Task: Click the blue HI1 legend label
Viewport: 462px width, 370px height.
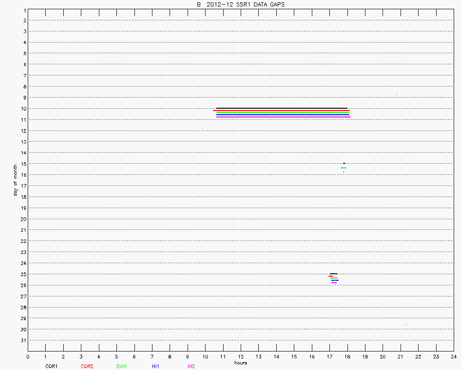Action: pyautogui.click(x=156, y=366)
